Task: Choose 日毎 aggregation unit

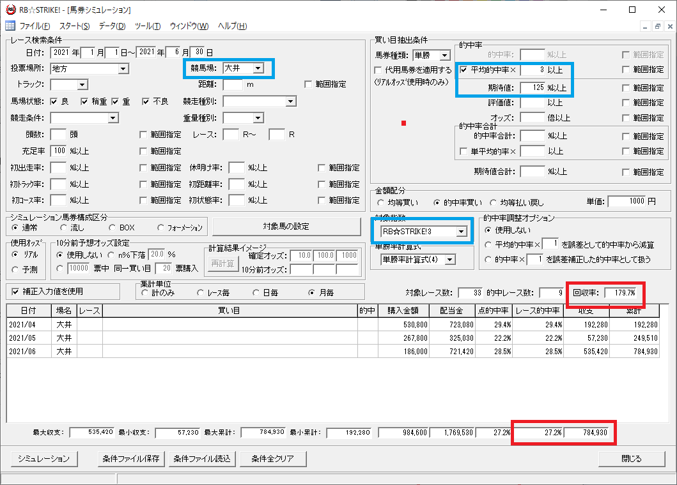Action: [256, 293]
